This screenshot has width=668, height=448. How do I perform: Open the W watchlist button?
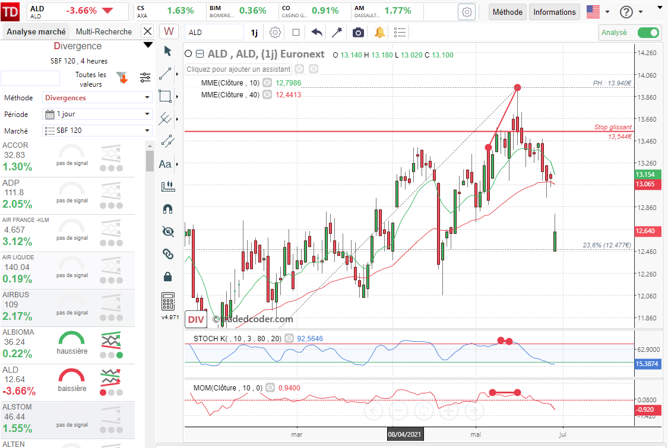[169, 31]
